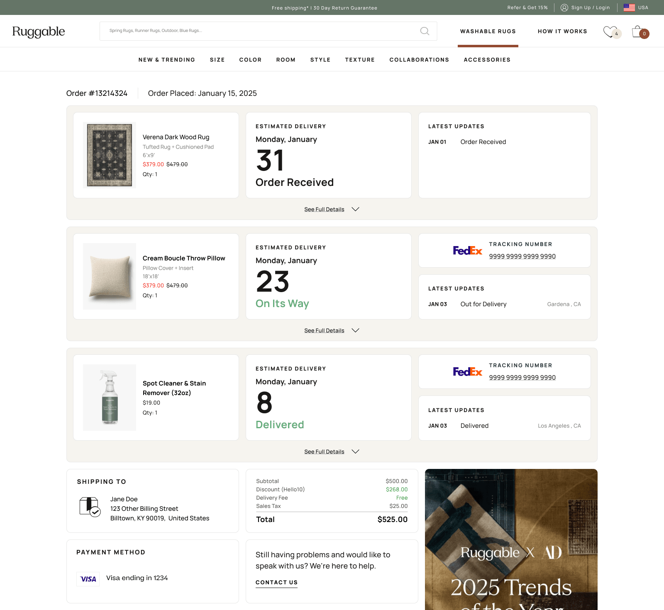Open Ruggable X AD 2025 Trends banner
Image resolution: width=664 pixels, height=610 pixels.
[511, 539]
